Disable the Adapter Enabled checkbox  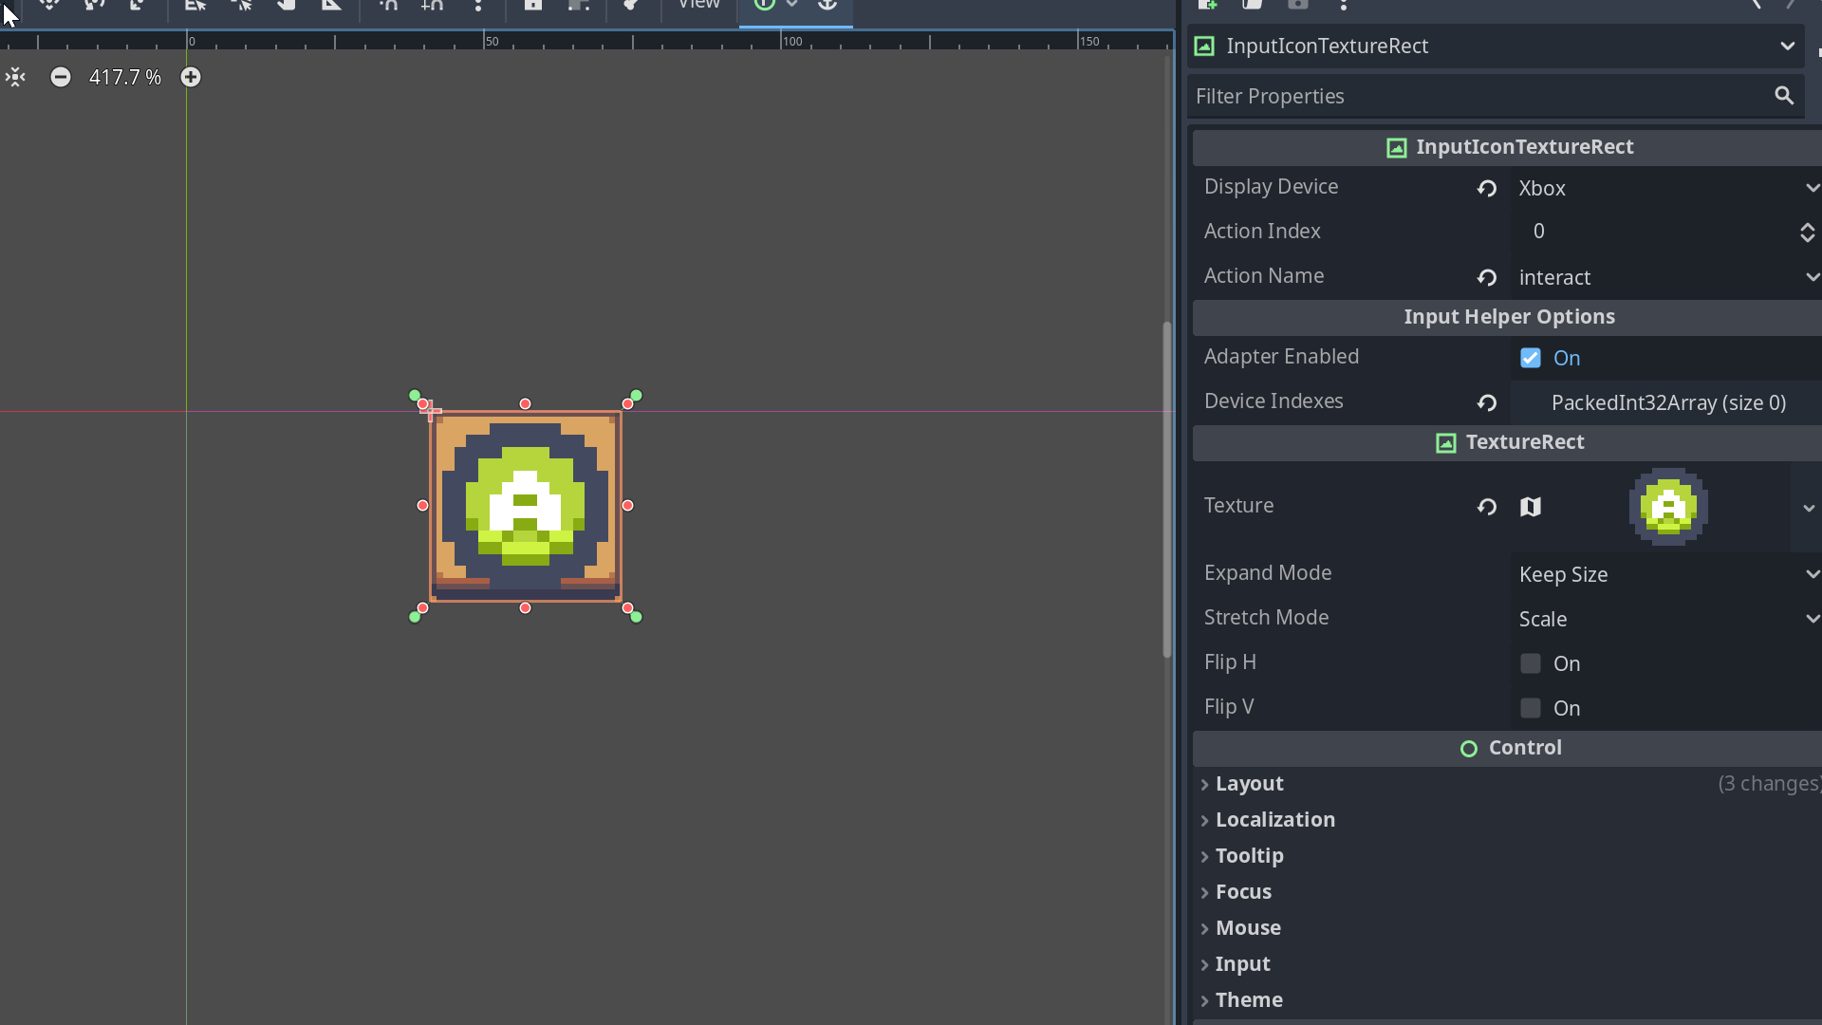[1530, 358]
